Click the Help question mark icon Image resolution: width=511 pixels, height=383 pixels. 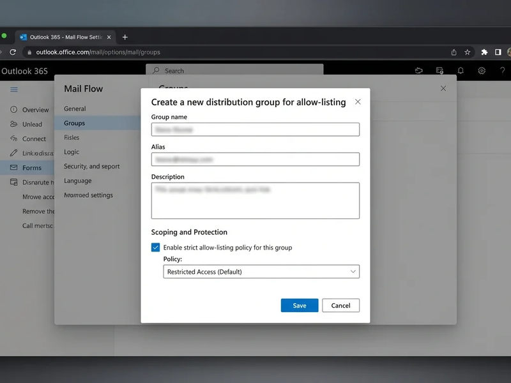[x=503, y=71]
